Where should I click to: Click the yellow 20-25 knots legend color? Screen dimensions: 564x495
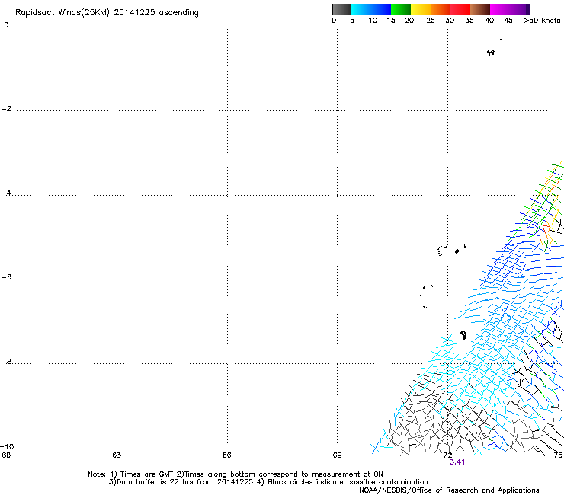coord(421,9)
